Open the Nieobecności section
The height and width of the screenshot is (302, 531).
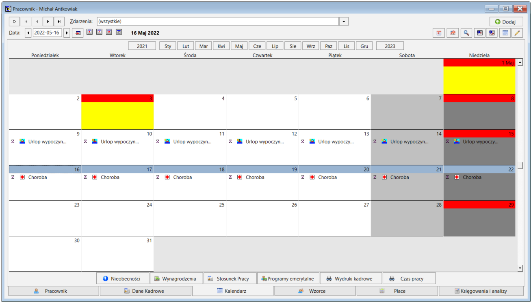pyautogui.click(x=122, y=278)
